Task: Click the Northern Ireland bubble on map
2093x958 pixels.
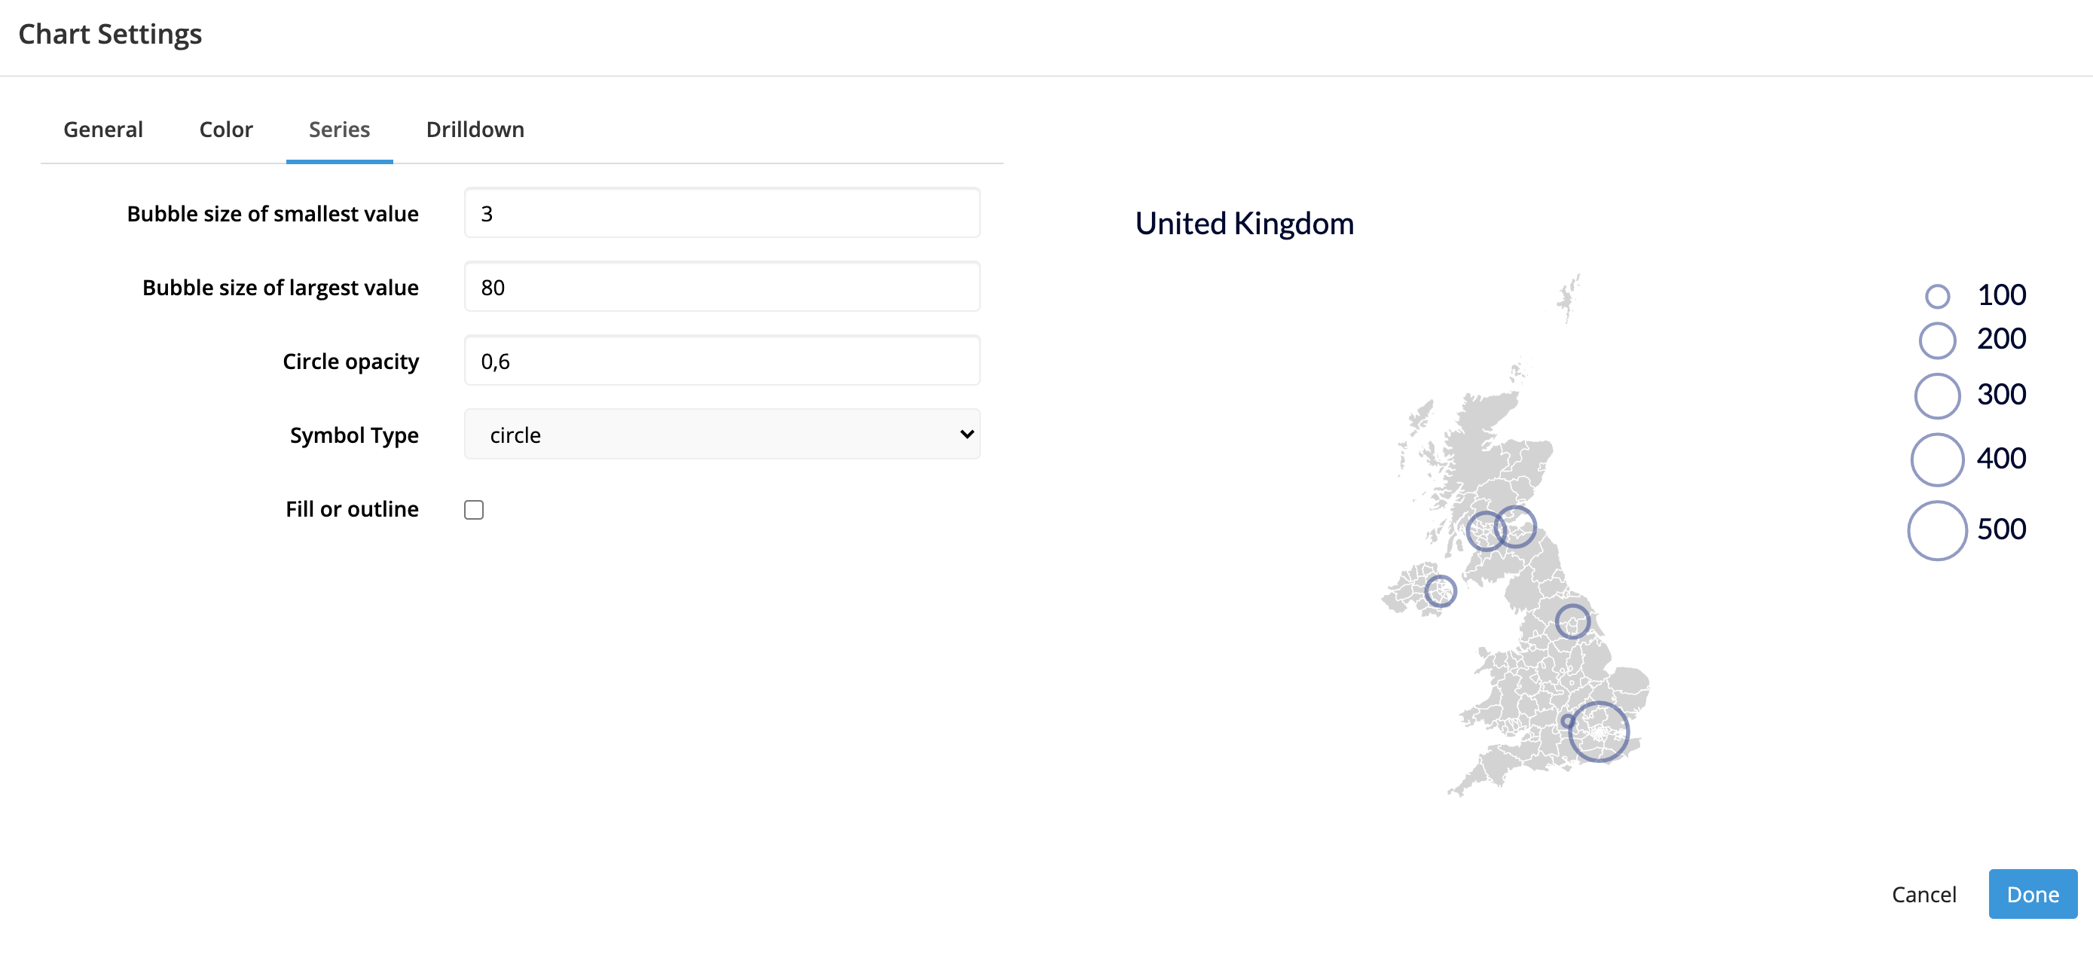Action: point(1441,591)
